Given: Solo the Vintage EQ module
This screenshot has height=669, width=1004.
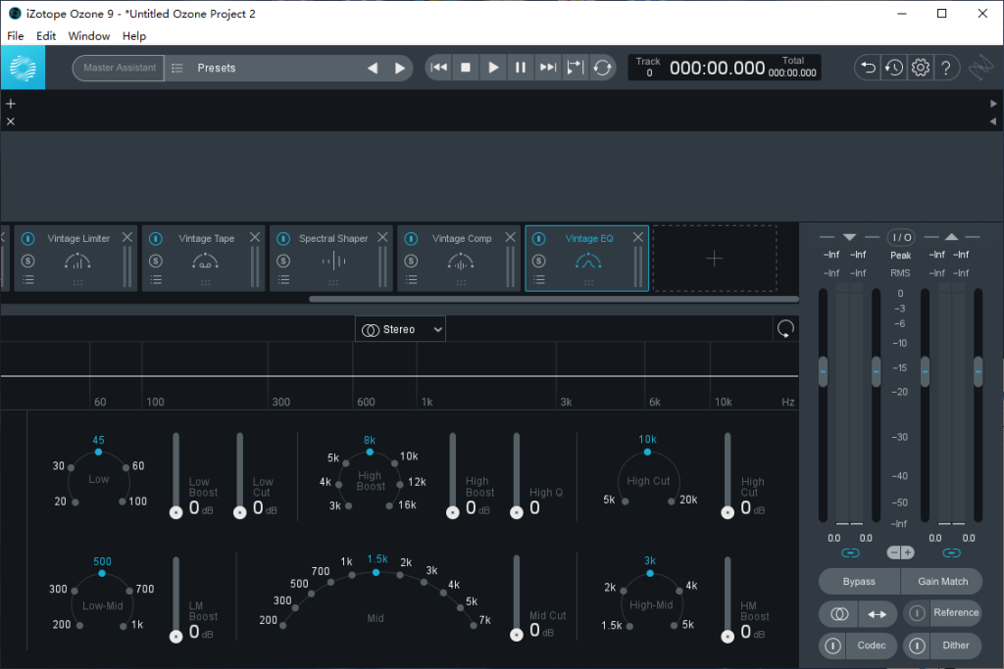Looking at the screenshot, I should 538,261.
